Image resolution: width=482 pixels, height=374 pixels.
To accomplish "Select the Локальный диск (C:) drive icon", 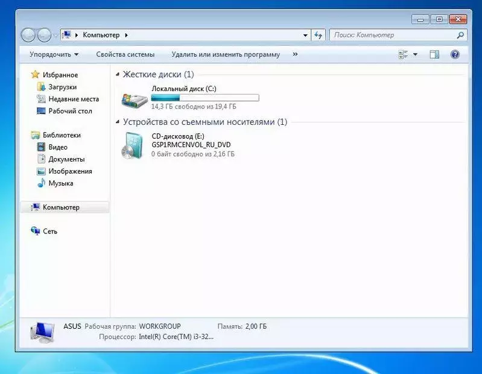I will [134, 100].
